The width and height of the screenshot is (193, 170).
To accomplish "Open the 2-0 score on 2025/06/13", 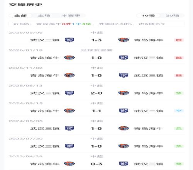I will (x=96, y=93).
